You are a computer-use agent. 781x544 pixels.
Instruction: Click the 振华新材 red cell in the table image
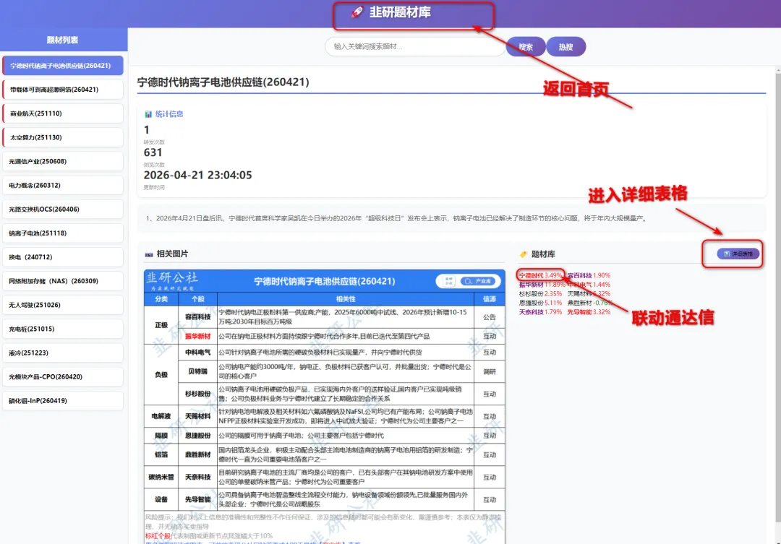click(197, 337)
